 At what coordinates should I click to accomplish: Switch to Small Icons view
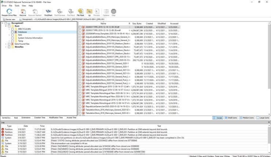[x=231, y=118]
